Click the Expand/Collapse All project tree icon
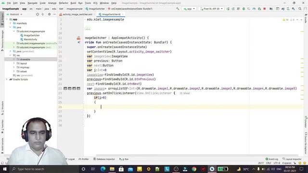This screenshot has width=308, height=173. pyautogui.click(x=43, y=14)
